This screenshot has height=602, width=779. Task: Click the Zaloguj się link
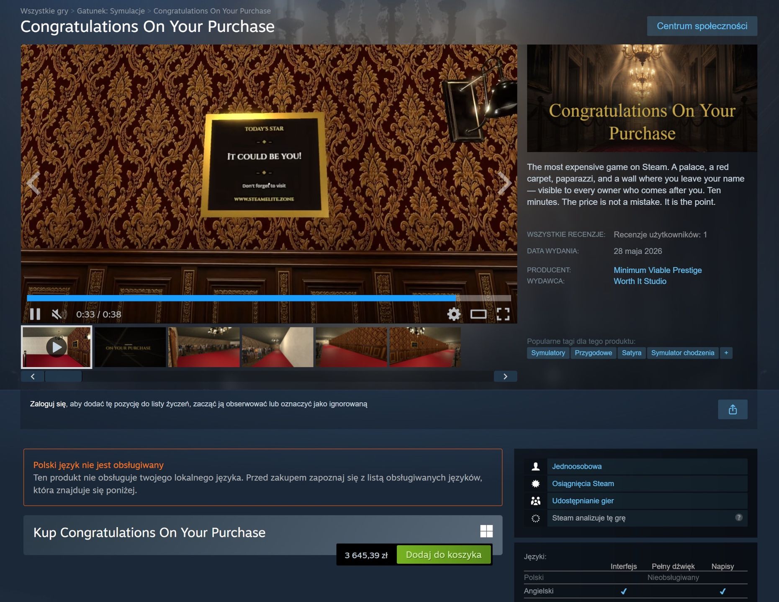[48, 404]
